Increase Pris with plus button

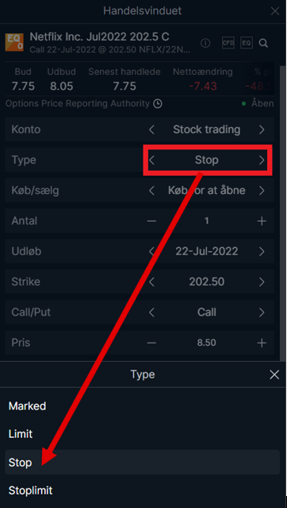[262, 343]
